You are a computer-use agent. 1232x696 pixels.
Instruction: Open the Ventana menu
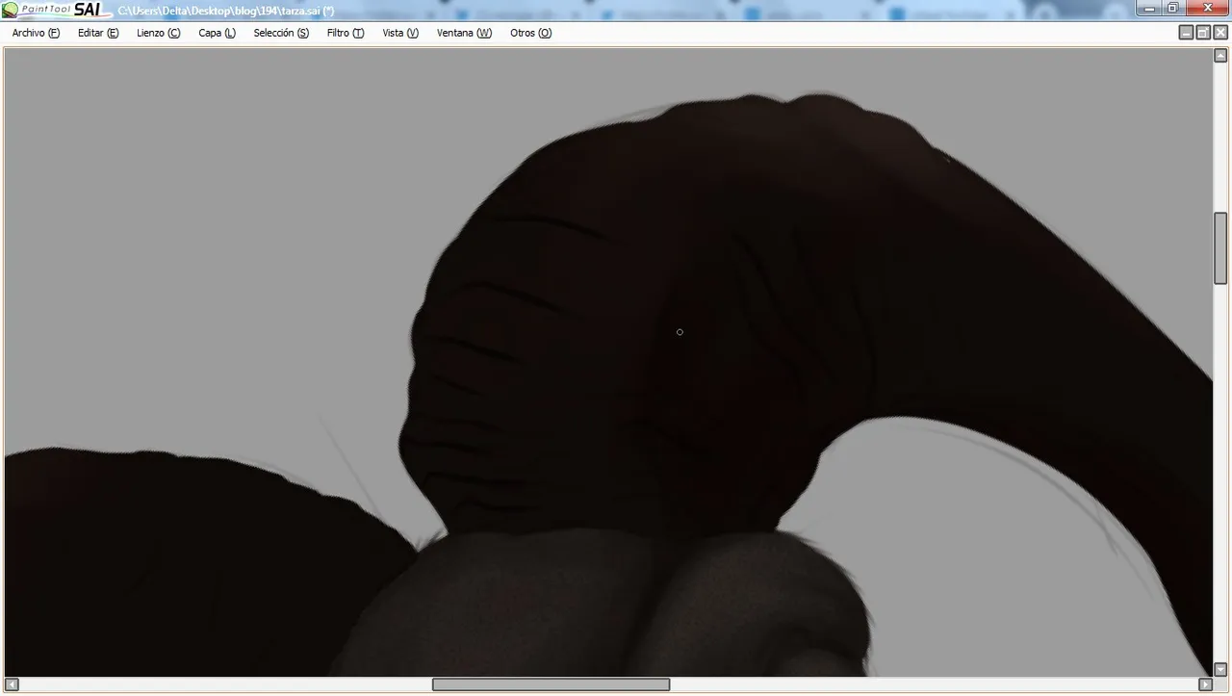click(464, 33)
